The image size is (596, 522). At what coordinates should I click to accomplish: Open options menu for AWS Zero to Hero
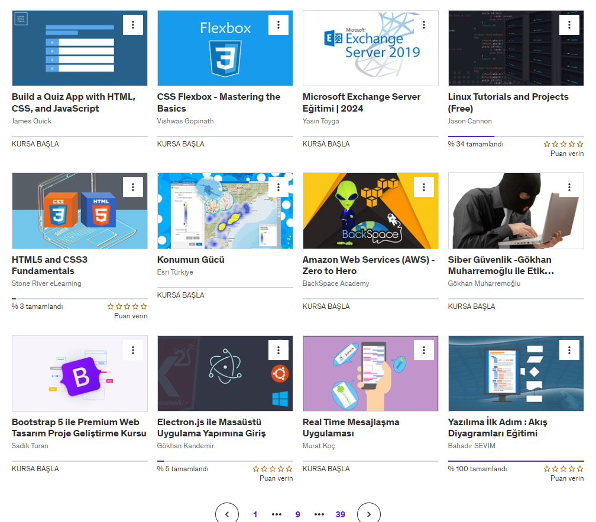[x=424, y=187]
